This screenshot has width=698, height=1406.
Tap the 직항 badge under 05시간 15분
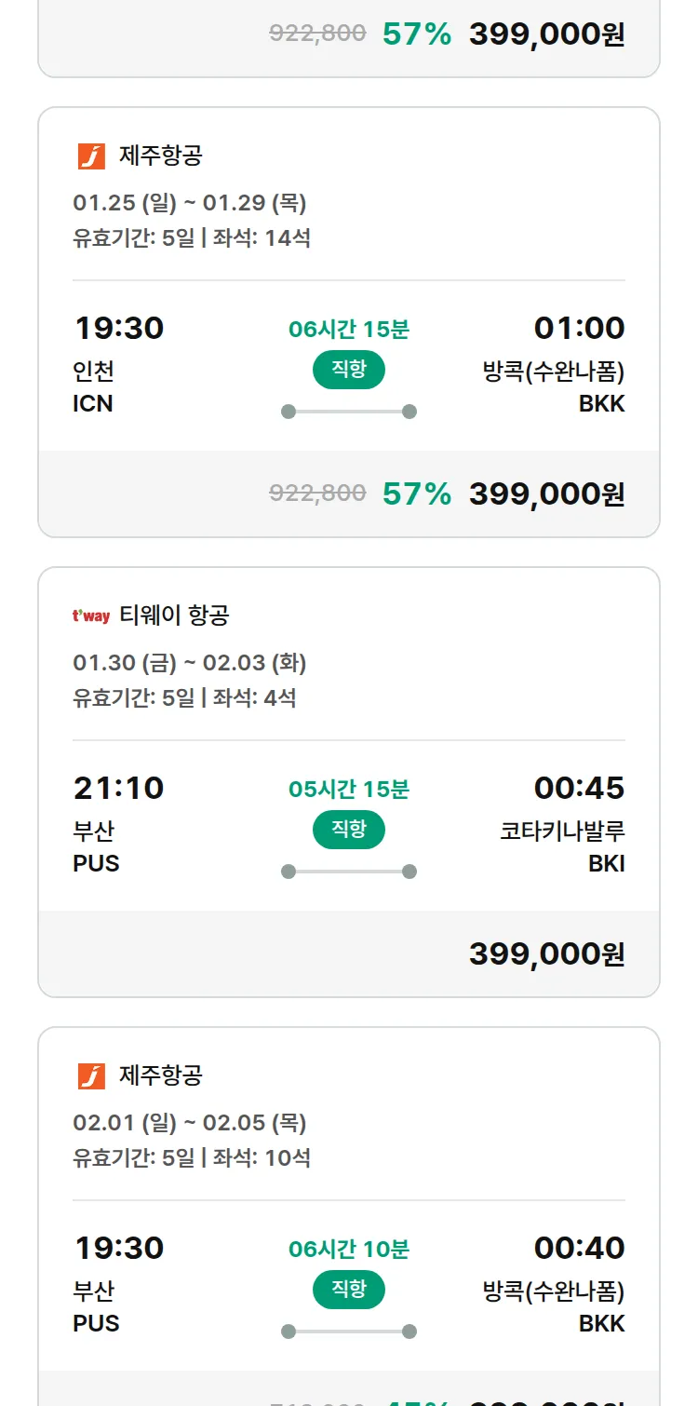[348, 830]
